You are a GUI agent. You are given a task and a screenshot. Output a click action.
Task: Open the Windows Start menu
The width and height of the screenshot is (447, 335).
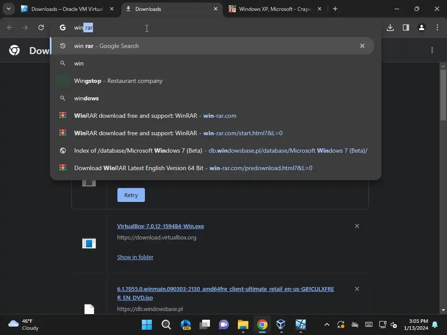(147, 325)
